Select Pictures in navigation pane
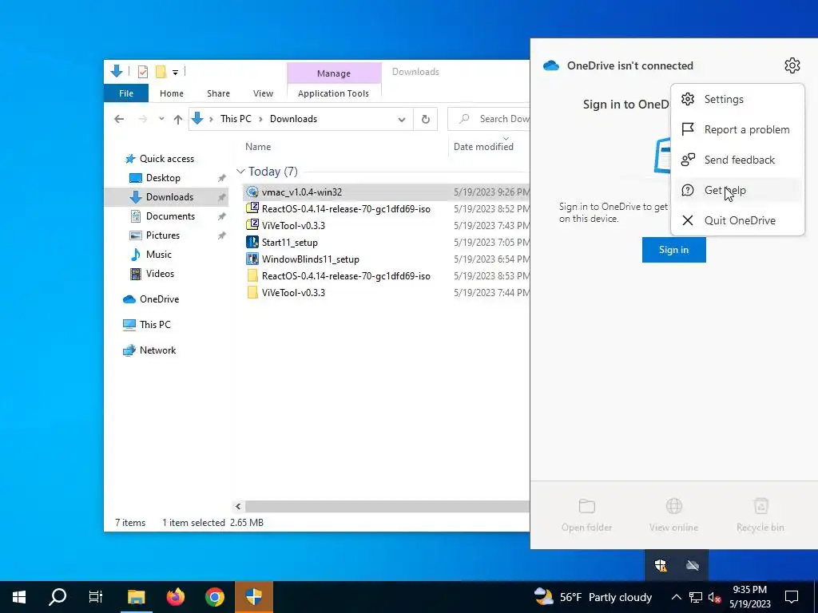 (x=162, y=235)
